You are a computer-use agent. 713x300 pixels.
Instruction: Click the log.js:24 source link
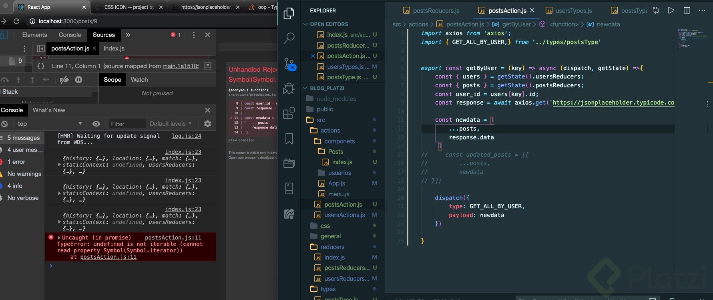coord(186,136)
